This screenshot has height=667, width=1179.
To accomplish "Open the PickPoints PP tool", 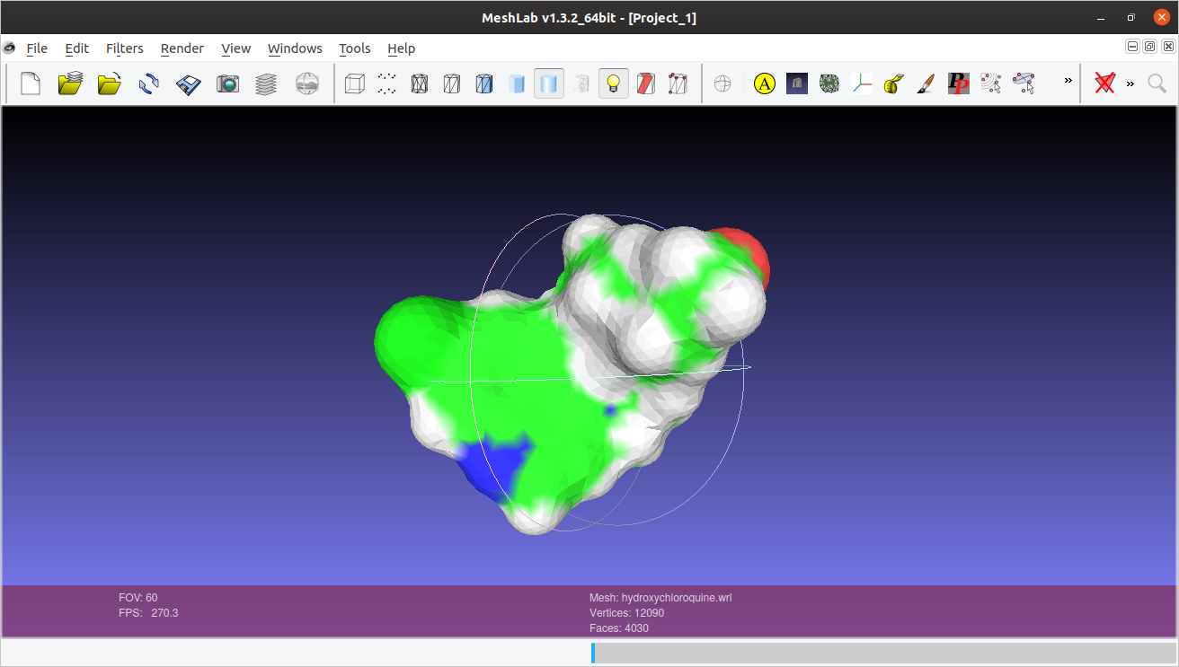I will 959,83.
